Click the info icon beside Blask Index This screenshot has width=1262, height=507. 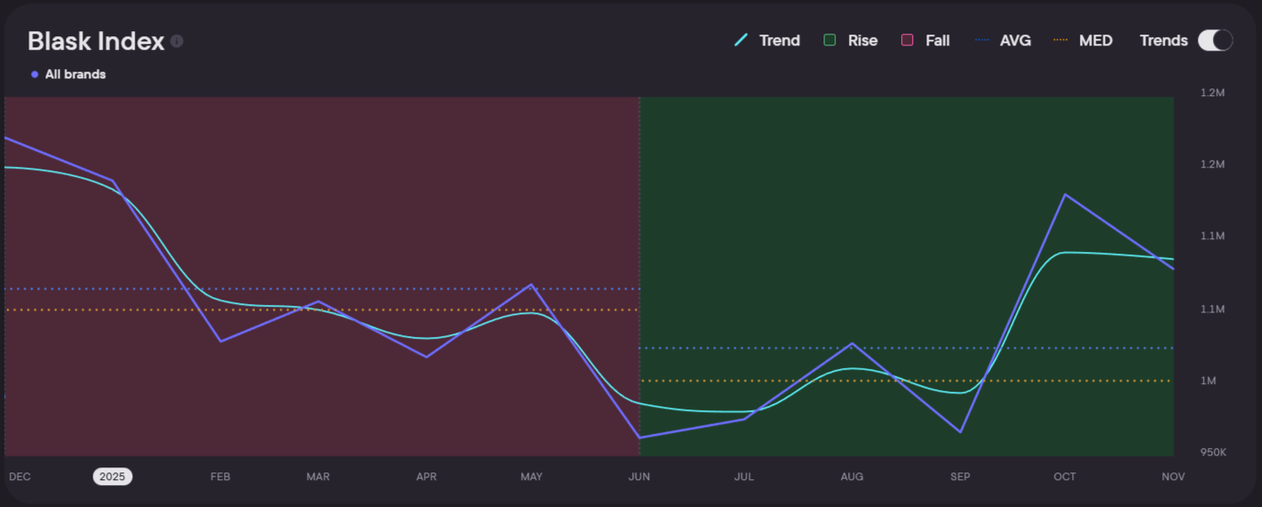pyautogui.click(x=177, y=41)
